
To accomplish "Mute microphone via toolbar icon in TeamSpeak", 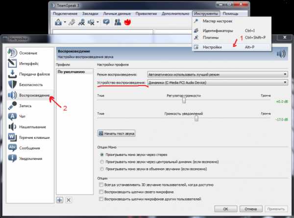I will pos(81,22).
